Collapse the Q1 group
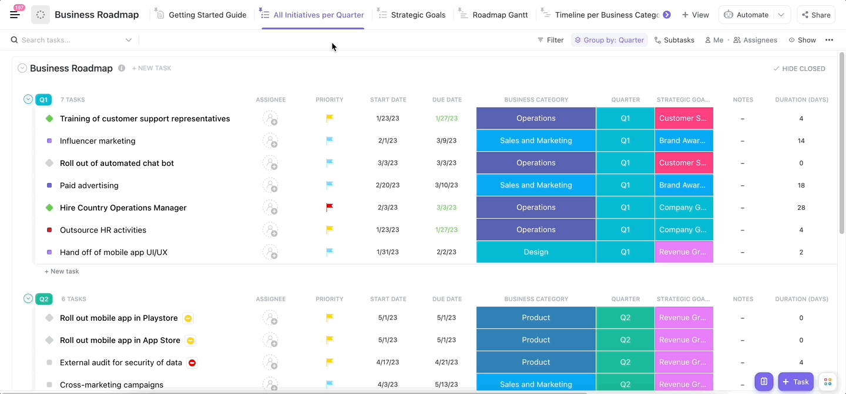This screenshot has height=394, width=846. pyautogui.click(x=28, y=99)
